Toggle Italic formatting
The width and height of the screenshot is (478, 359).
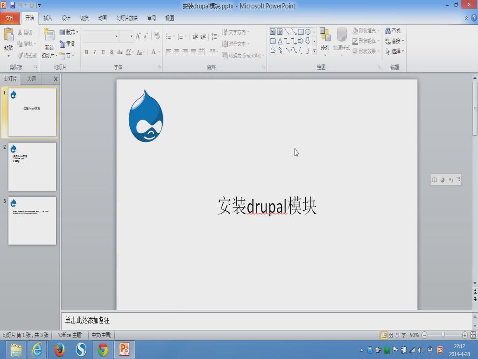94,52
